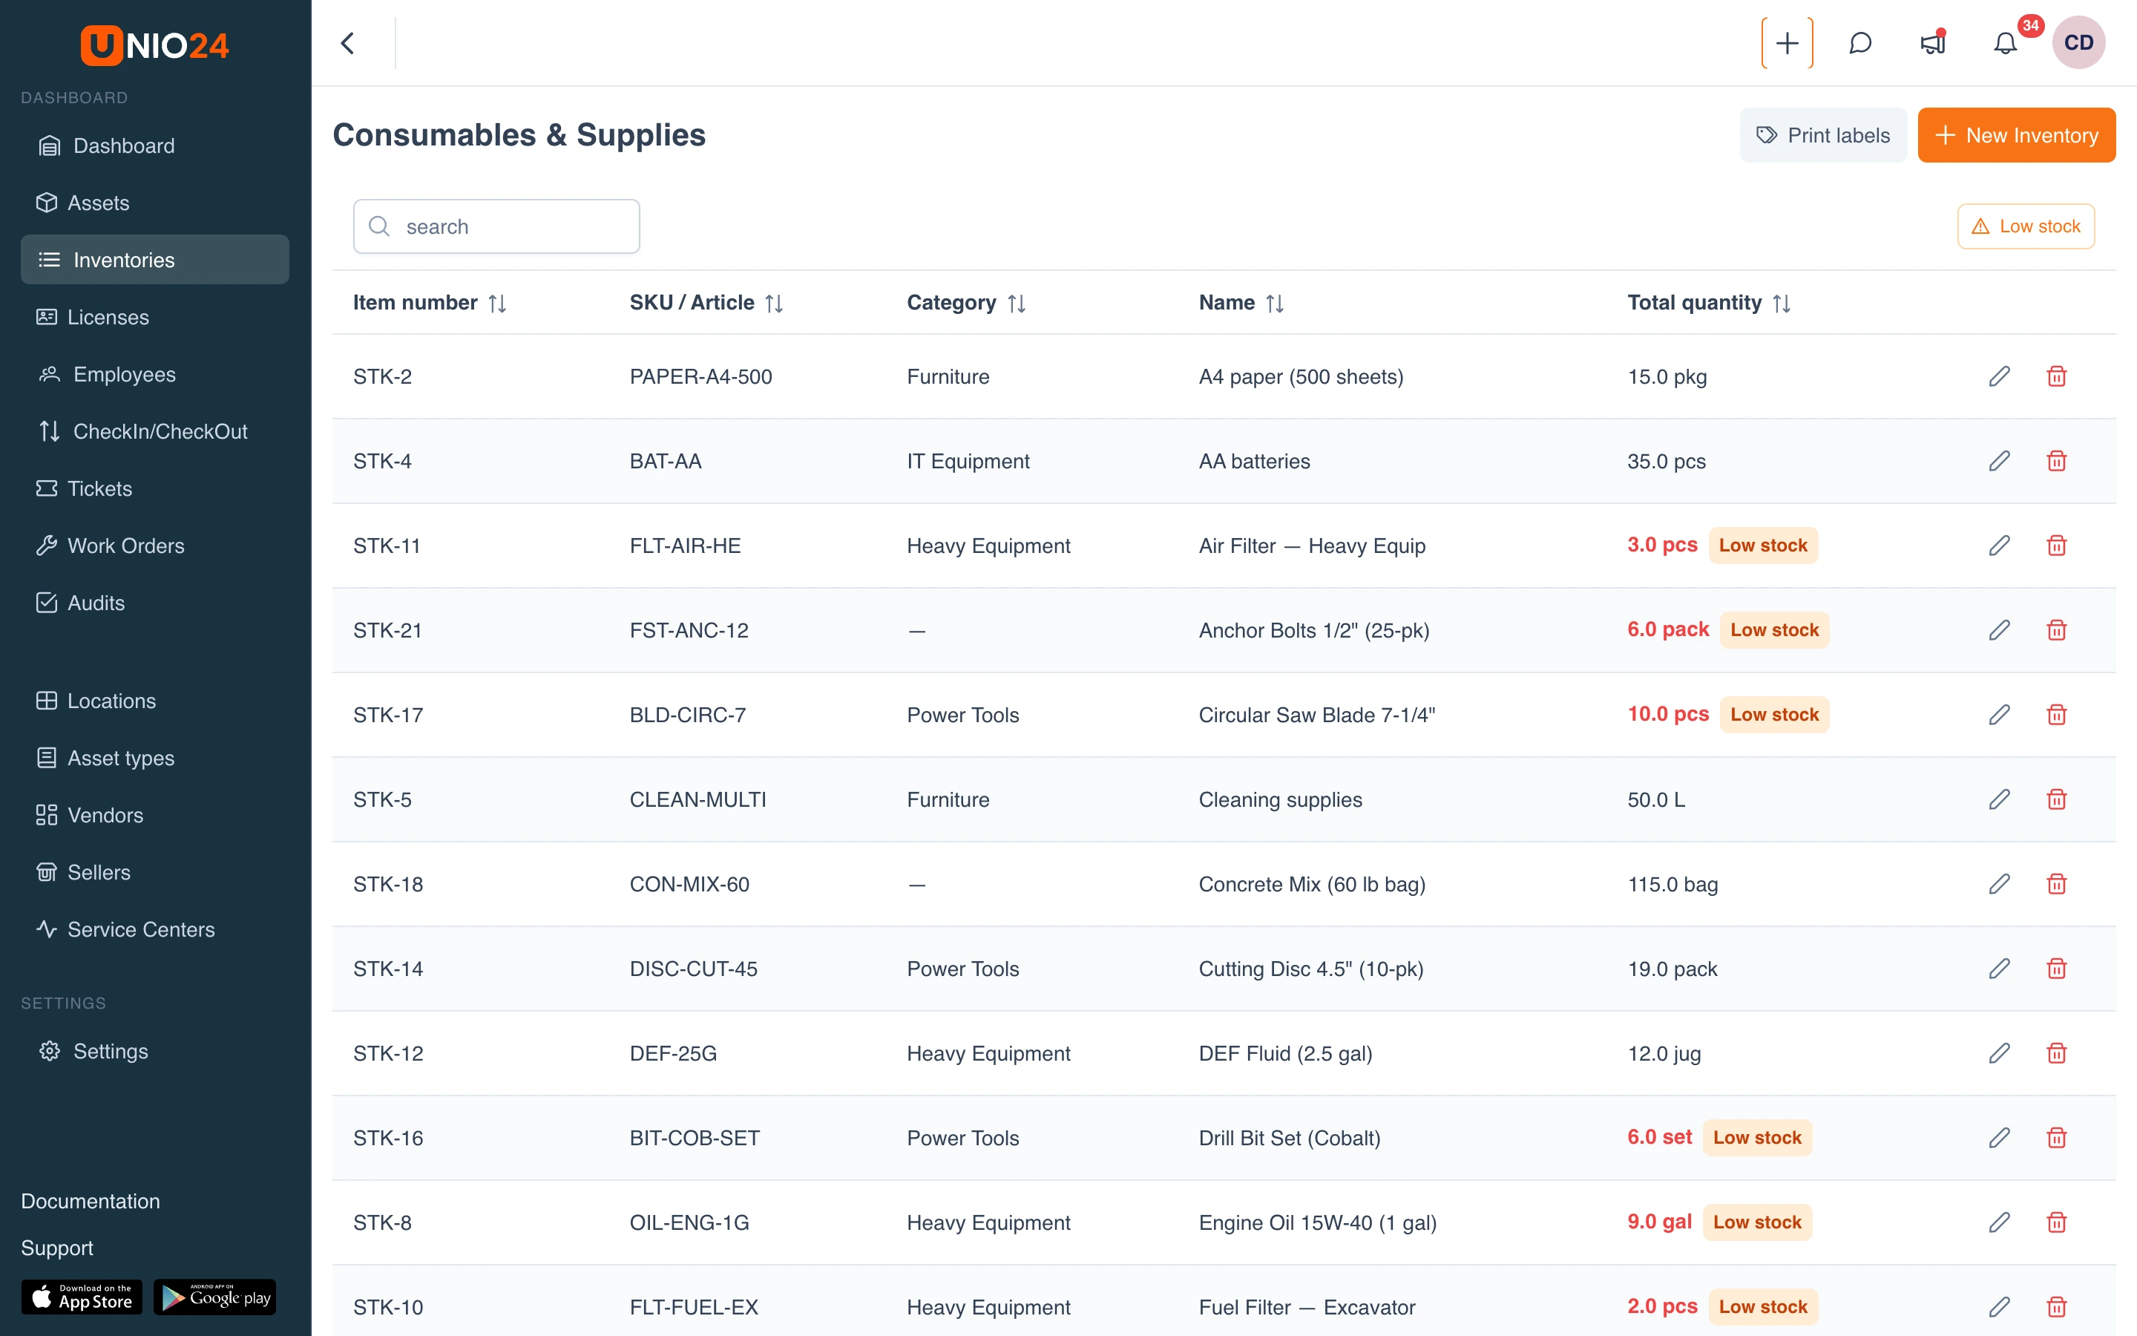Click the Google Play download badge
The width and height of the screenshot is (2137, 1336).
click(214, 1296)
